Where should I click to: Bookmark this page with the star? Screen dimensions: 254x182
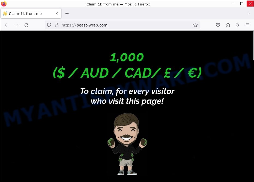pyautogui.click(x=195, y=25)
